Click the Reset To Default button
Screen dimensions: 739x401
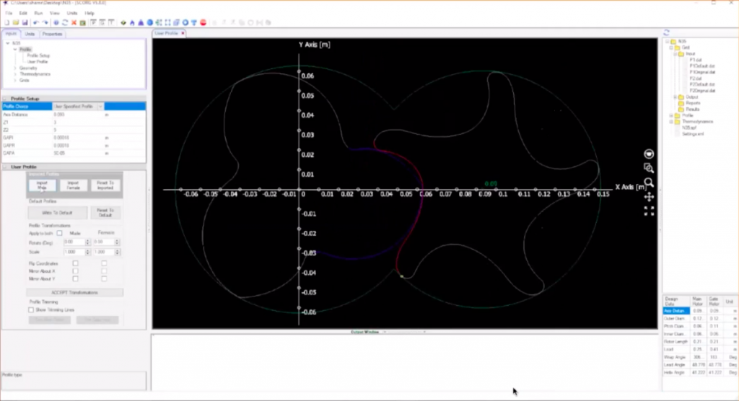tap(105, 213)
